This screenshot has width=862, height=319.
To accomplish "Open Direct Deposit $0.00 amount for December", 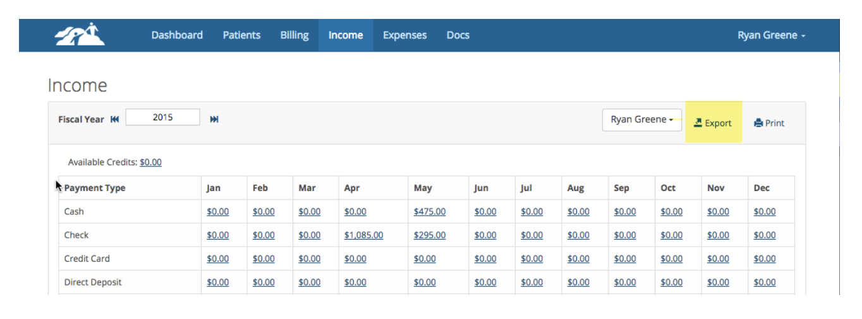I will (765, 282).
